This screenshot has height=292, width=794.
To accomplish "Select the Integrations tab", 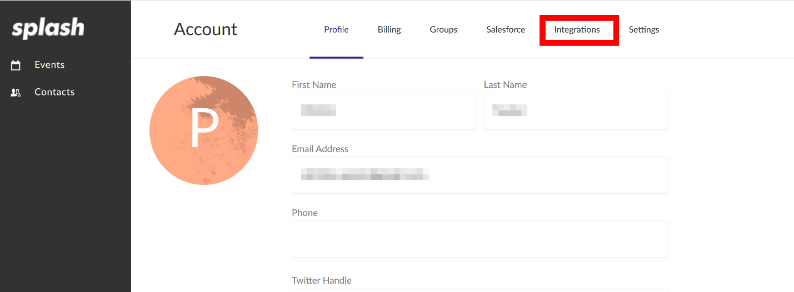I will (x=577, y=29).
